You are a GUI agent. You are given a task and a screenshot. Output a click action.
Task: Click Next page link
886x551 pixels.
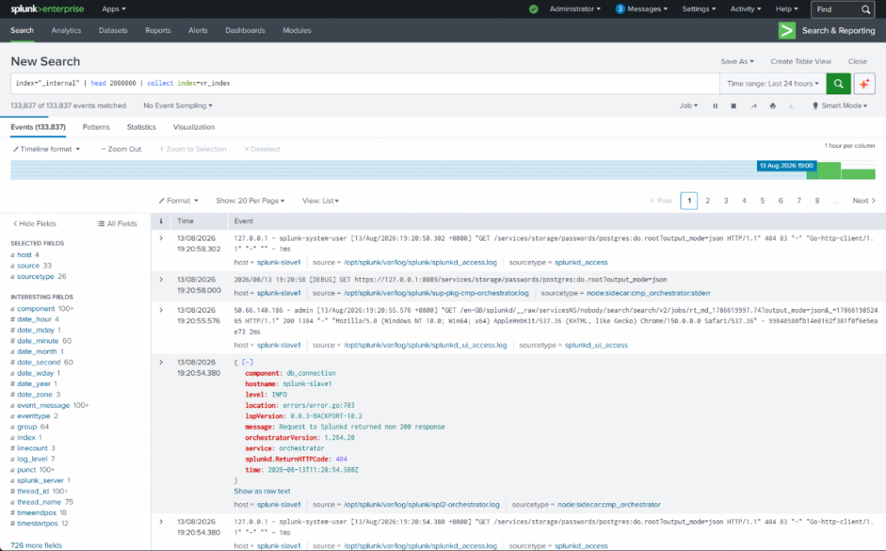864,201
